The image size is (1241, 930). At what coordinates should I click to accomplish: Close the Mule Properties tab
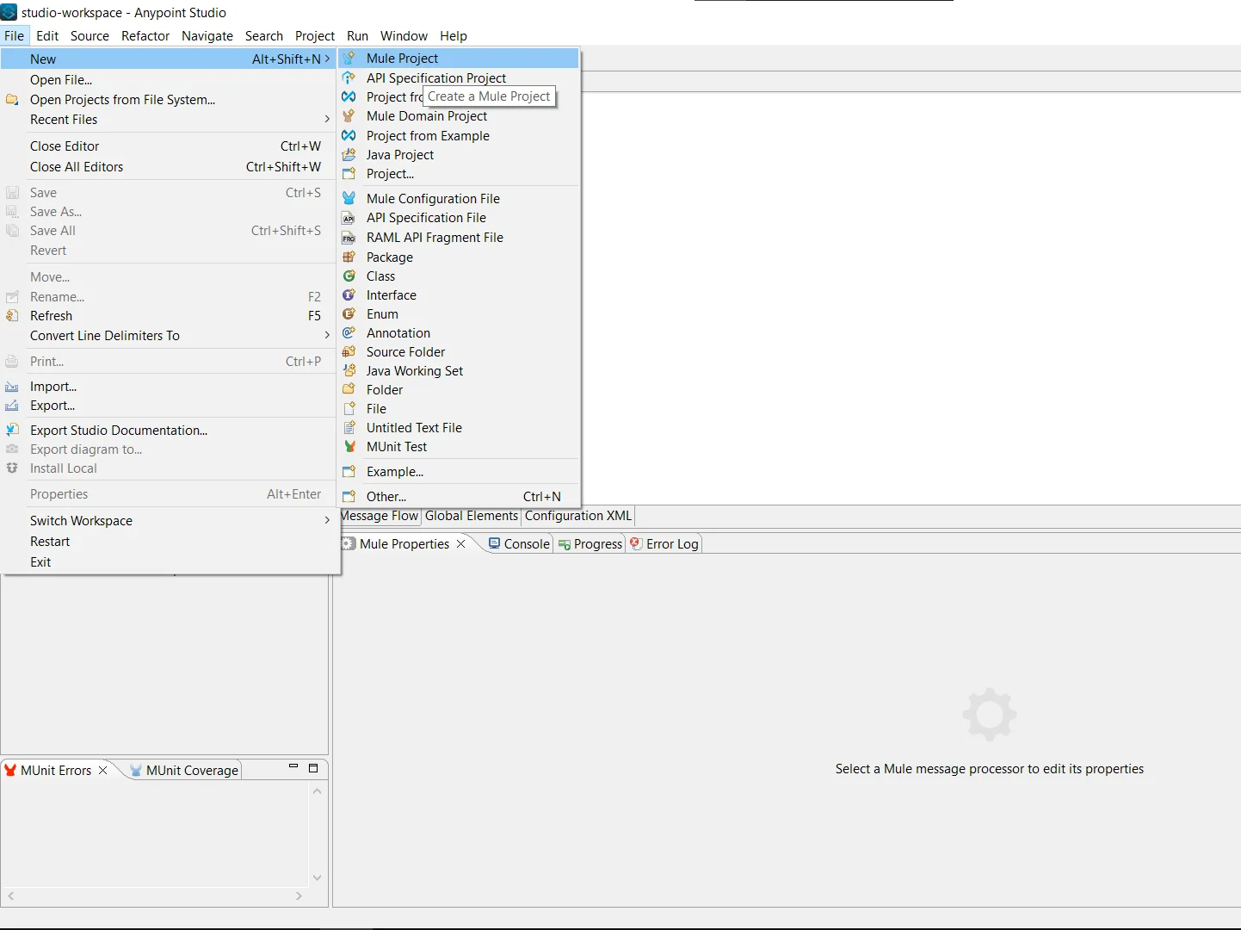coord(461,543)
